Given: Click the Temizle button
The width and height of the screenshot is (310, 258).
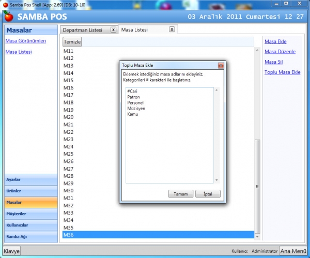Looking at the screenshot, I should point(72,42).
